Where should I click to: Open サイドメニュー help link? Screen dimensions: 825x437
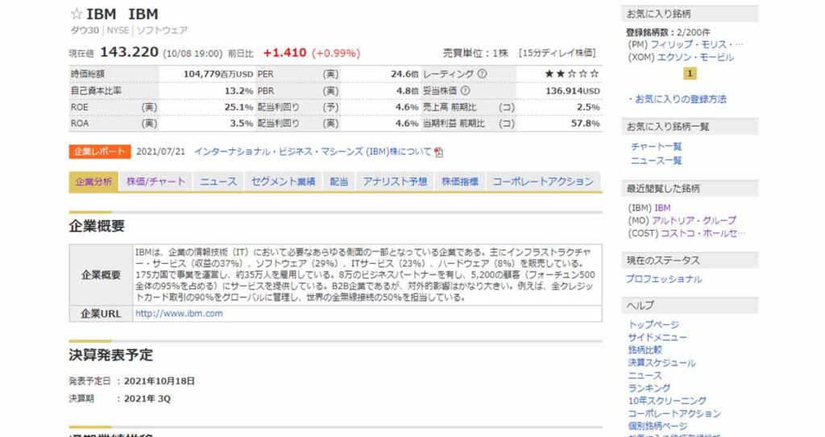click(x=657, y=338)
